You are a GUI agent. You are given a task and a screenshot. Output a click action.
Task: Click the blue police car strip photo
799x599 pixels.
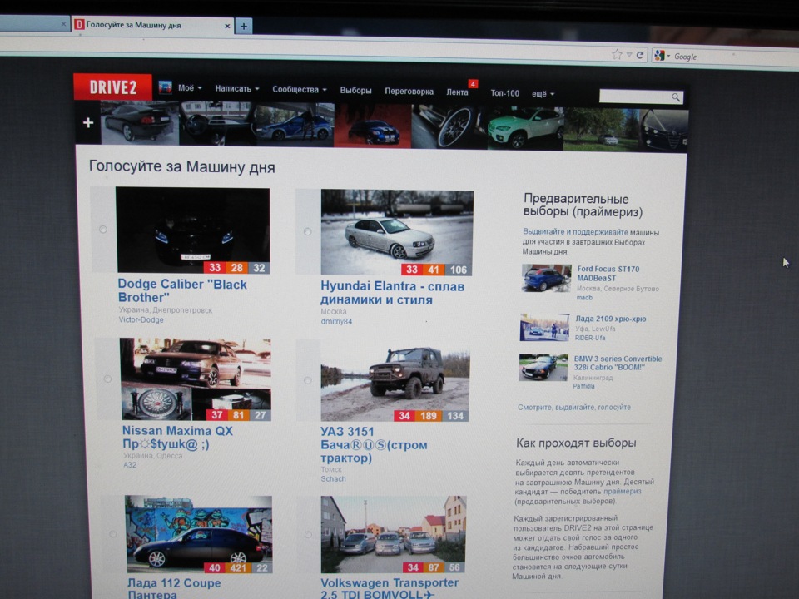(x=295, y=125)
